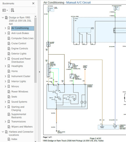Open the Exterior Lights bookmark
The height and width of the screenshot is (142, 126).
pos(19,54)
